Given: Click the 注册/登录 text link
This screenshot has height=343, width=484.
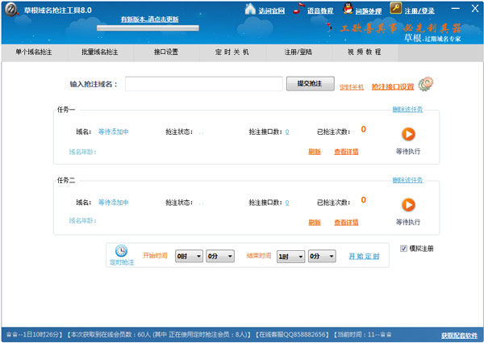Looking at the screenshot, I should [419, 11].
